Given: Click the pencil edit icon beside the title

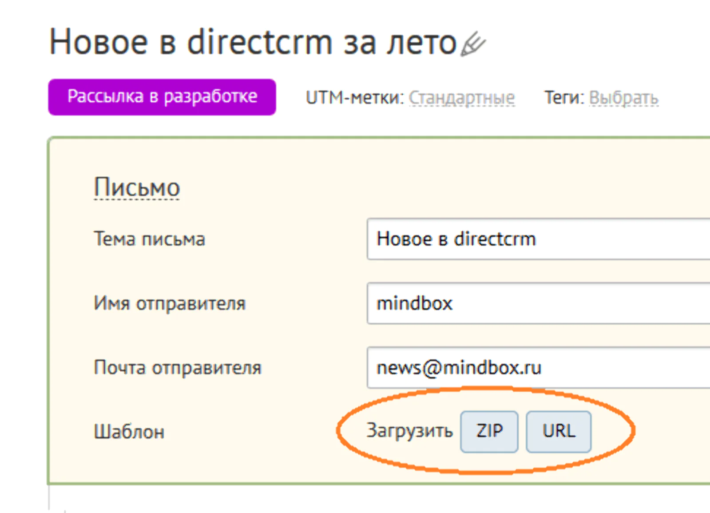Looking at the screenshot, I should pos(473,44).
